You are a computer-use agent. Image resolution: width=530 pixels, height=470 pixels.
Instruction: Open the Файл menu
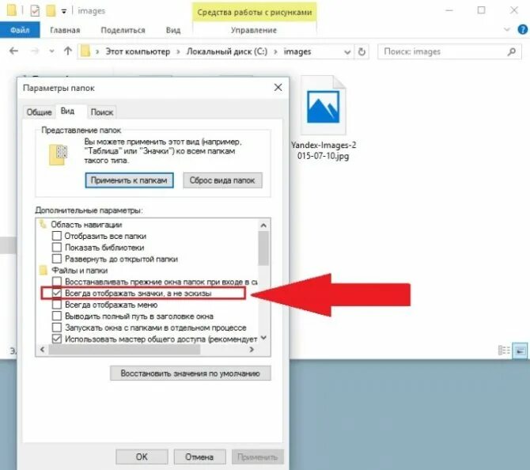20,30
